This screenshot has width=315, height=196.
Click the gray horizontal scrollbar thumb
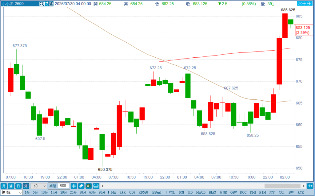tap(282, 186)
